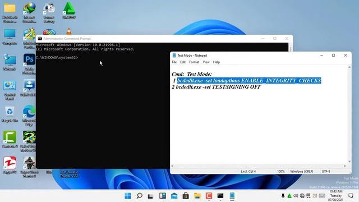This screenshot has height=202, width=359.
Task: Switch to red Camtasia taskbar icon
Action: [209, 196]
